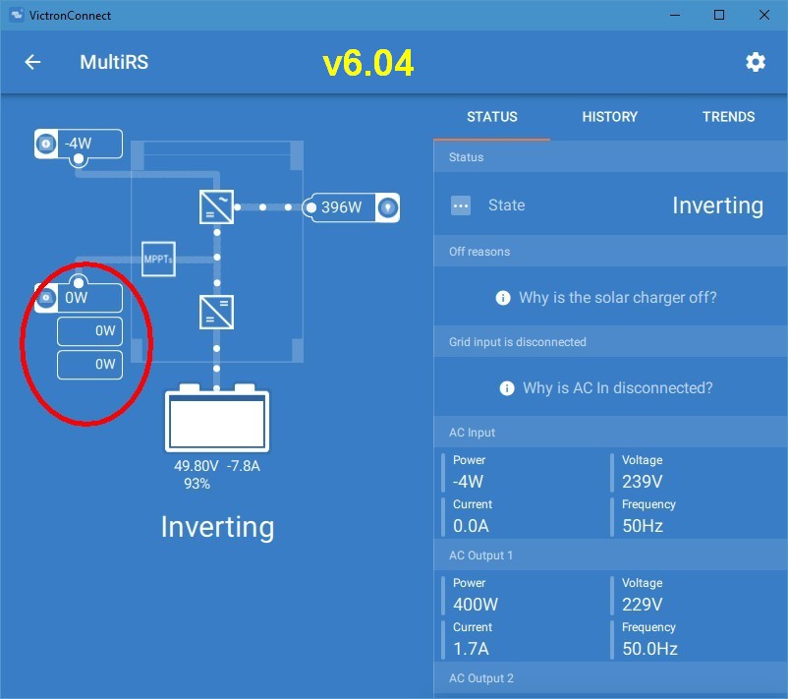Go back using the left arrow

tap(32, 62)
